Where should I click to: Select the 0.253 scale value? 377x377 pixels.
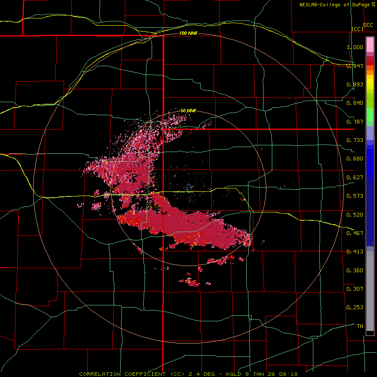pyautogui.click(x=355, y=307)
